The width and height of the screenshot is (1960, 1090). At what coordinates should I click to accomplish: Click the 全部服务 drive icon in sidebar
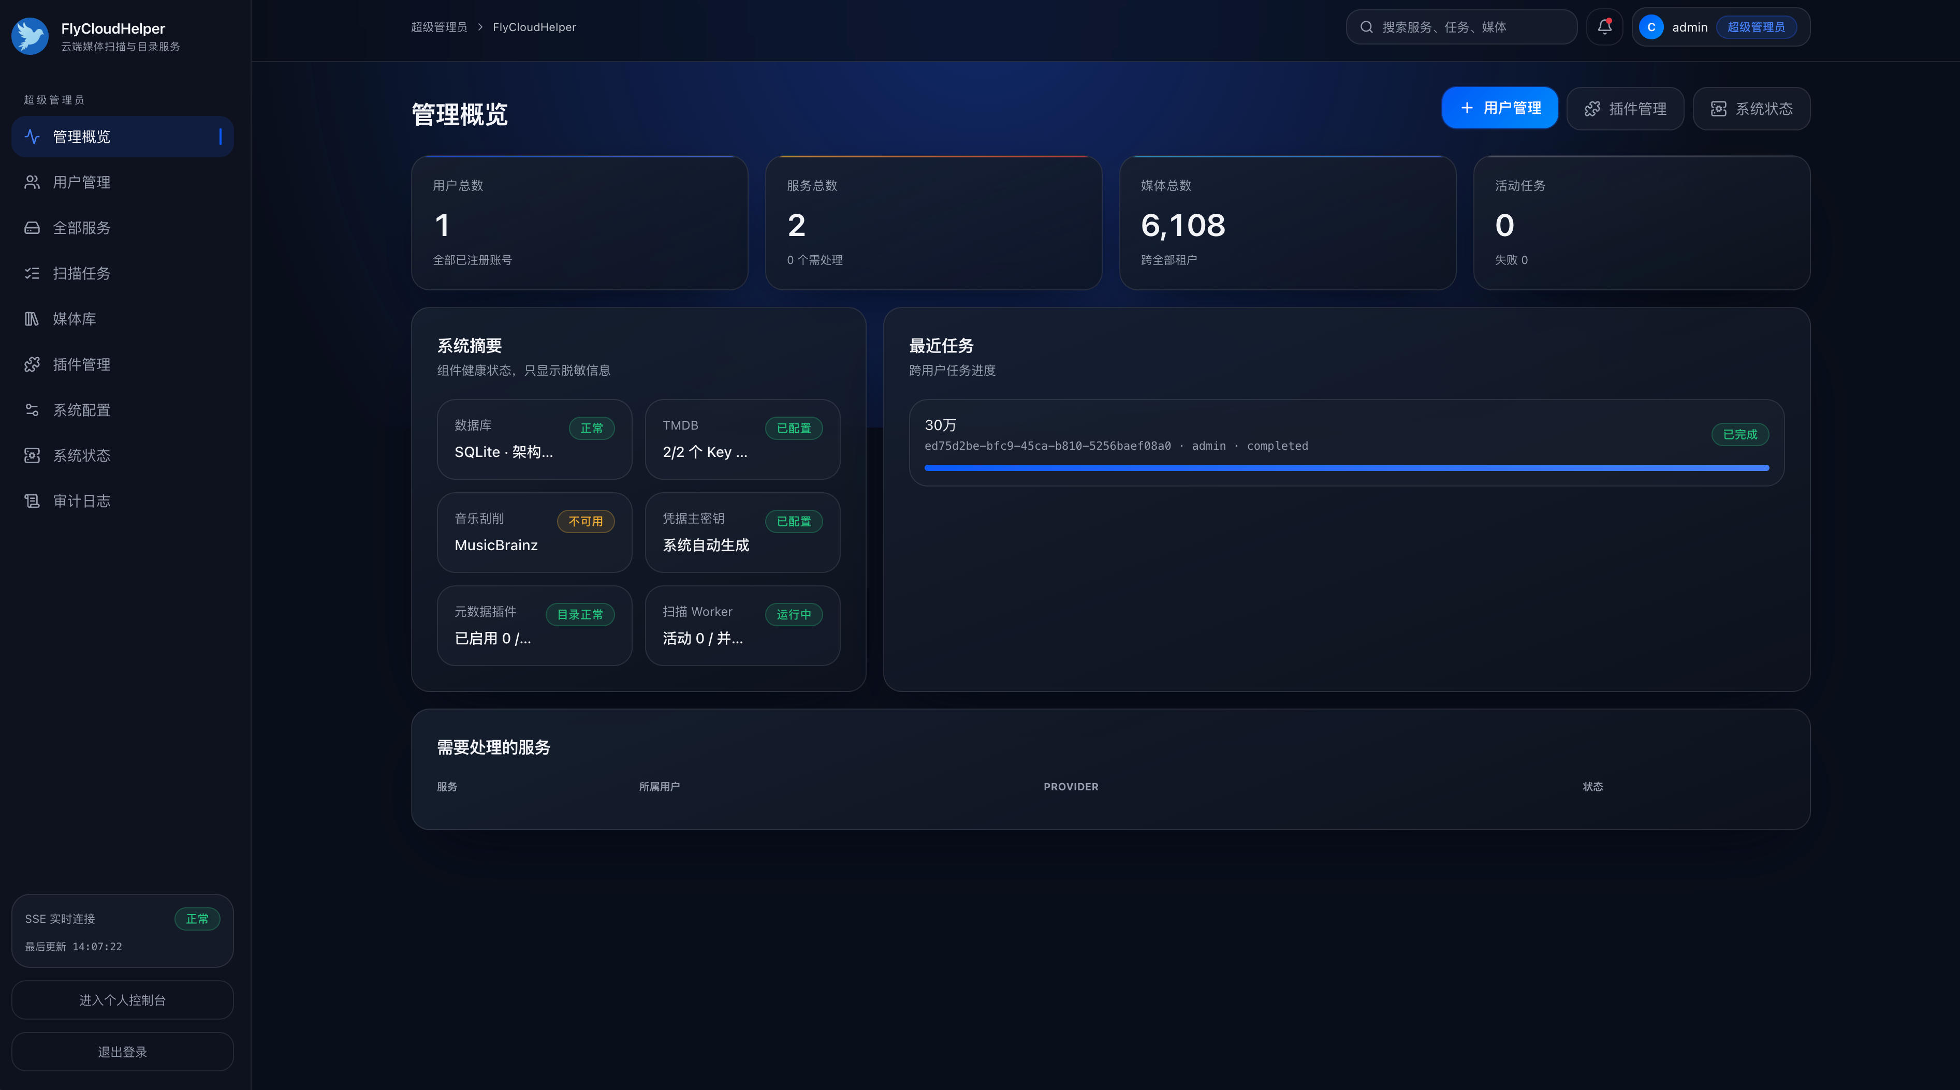coord(32,228)
